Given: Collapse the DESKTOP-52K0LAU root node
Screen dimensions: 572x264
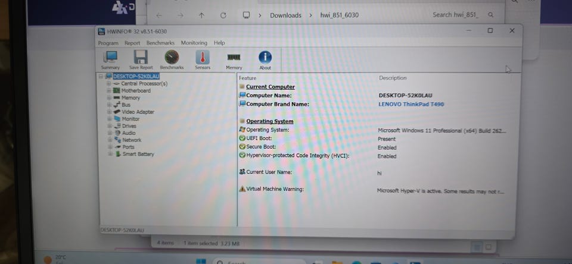Looking at the screenshot, I should [x=101, y=77].
